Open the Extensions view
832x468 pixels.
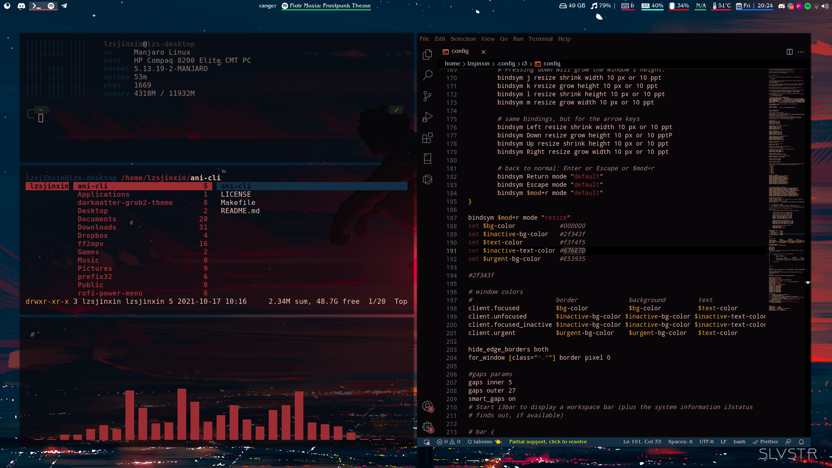[x=427, y=138]
